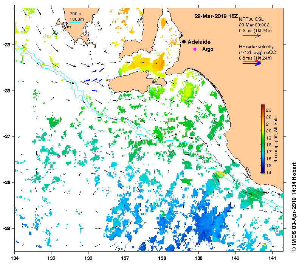Click the IMOS copyright timestamp text
The width and height of the screenshot is (299, 264).
(x=294, y=207)
